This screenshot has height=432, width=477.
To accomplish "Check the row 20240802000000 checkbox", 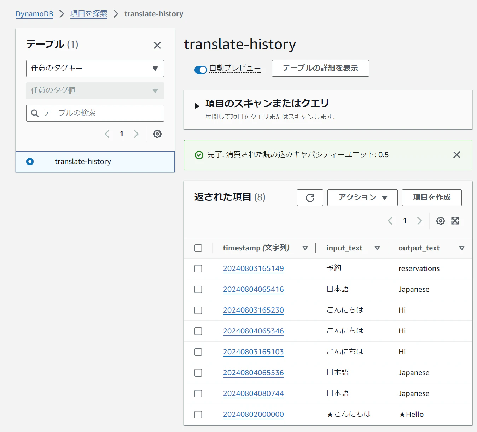I will point(198,415).
